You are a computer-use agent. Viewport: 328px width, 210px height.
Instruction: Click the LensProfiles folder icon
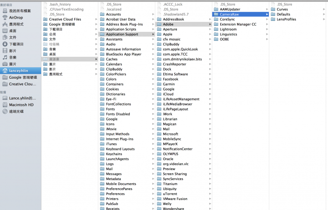(x=273, y=19)
